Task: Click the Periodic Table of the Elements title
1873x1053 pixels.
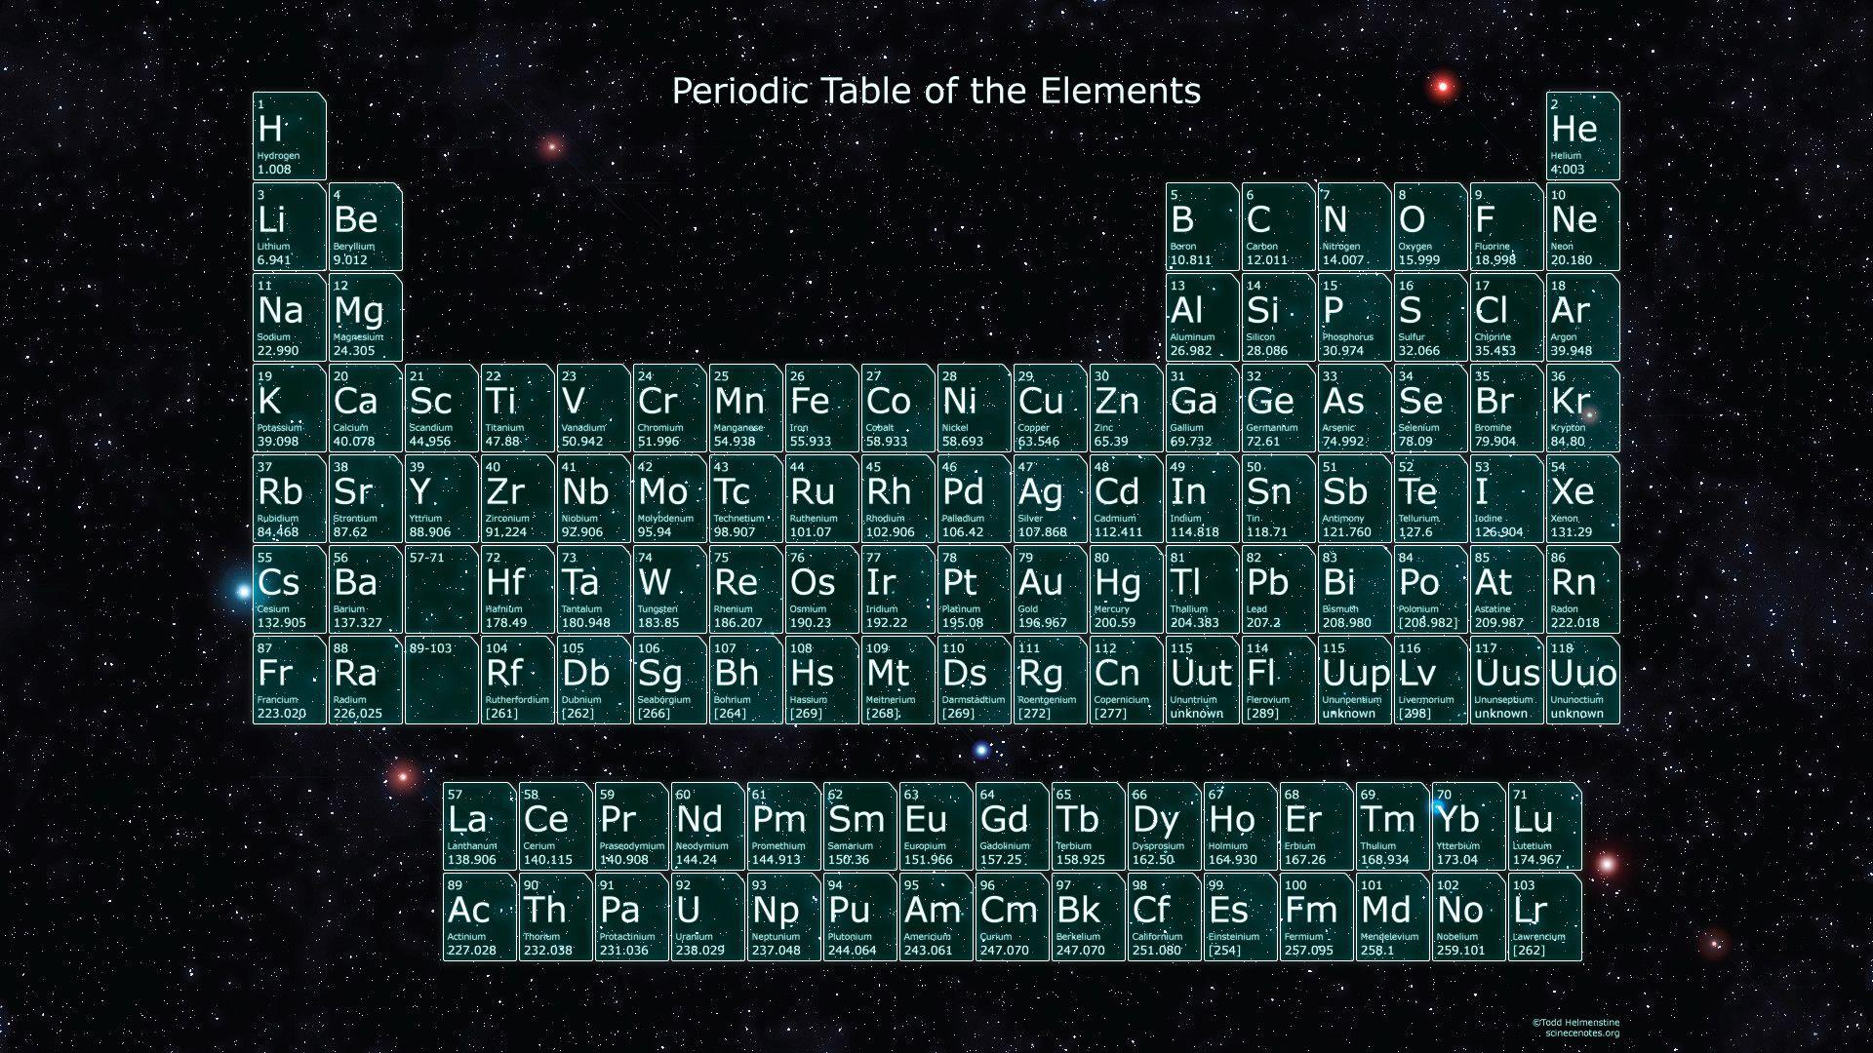Action: pyautogui.click(x=935, y=91)
